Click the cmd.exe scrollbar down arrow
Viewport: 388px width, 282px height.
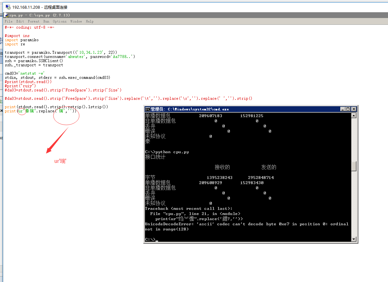[x=354, y=239]
